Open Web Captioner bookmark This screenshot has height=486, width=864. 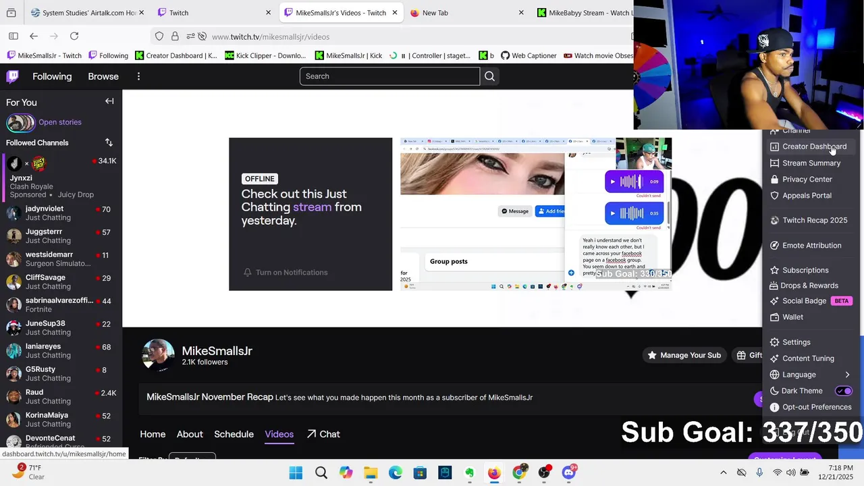pyautogui.click(x=527, y=55)
